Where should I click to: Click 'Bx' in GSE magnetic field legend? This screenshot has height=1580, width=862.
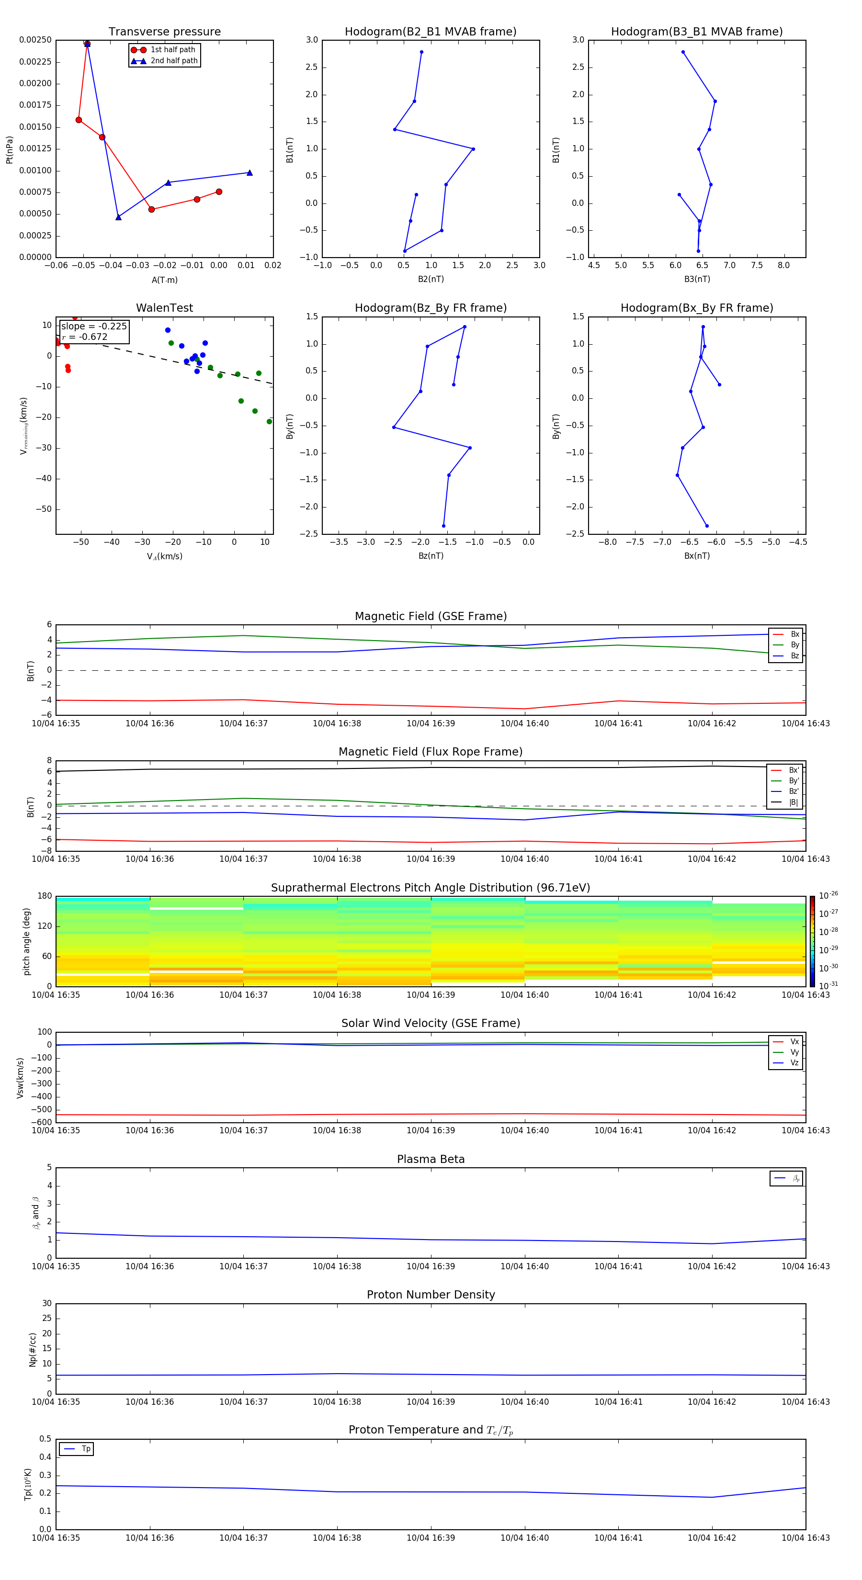[786, 634]
